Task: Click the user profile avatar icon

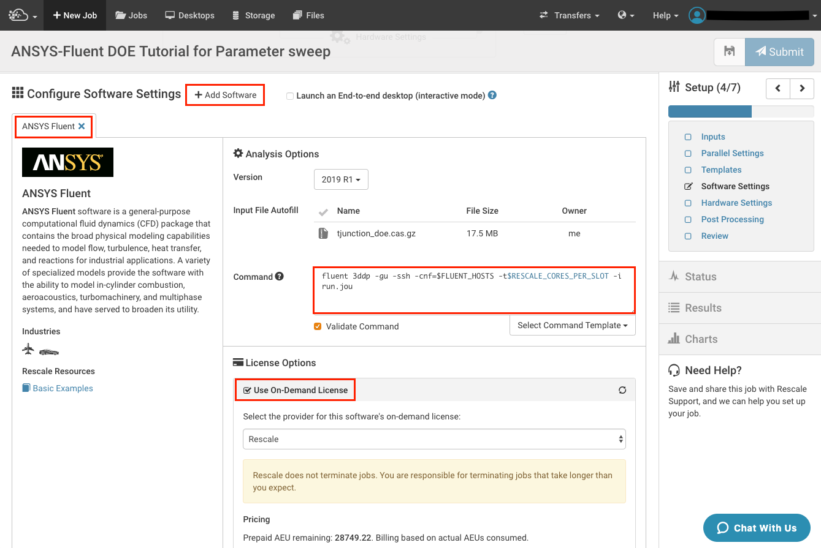Action: pos(697,15)
